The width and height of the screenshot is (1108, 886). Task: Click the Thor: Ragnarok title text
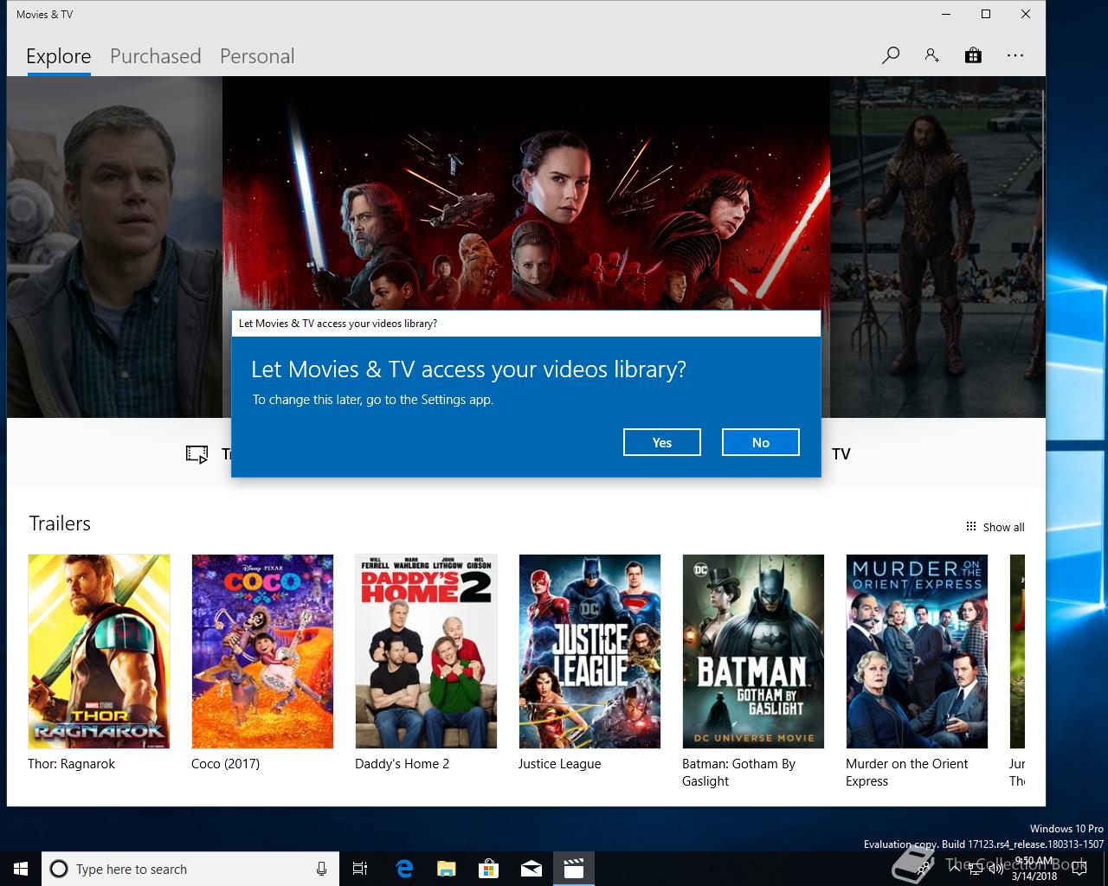71,764
